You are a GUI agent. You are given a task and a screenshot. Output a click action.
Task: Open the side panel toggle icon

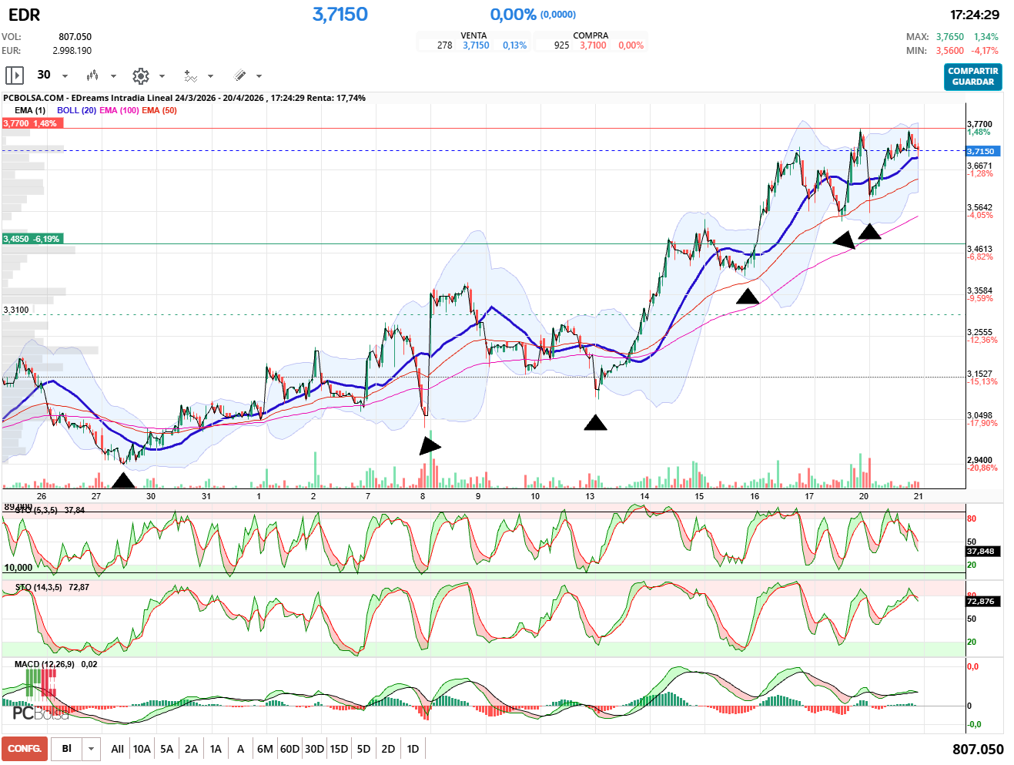[x=14, y=75]
